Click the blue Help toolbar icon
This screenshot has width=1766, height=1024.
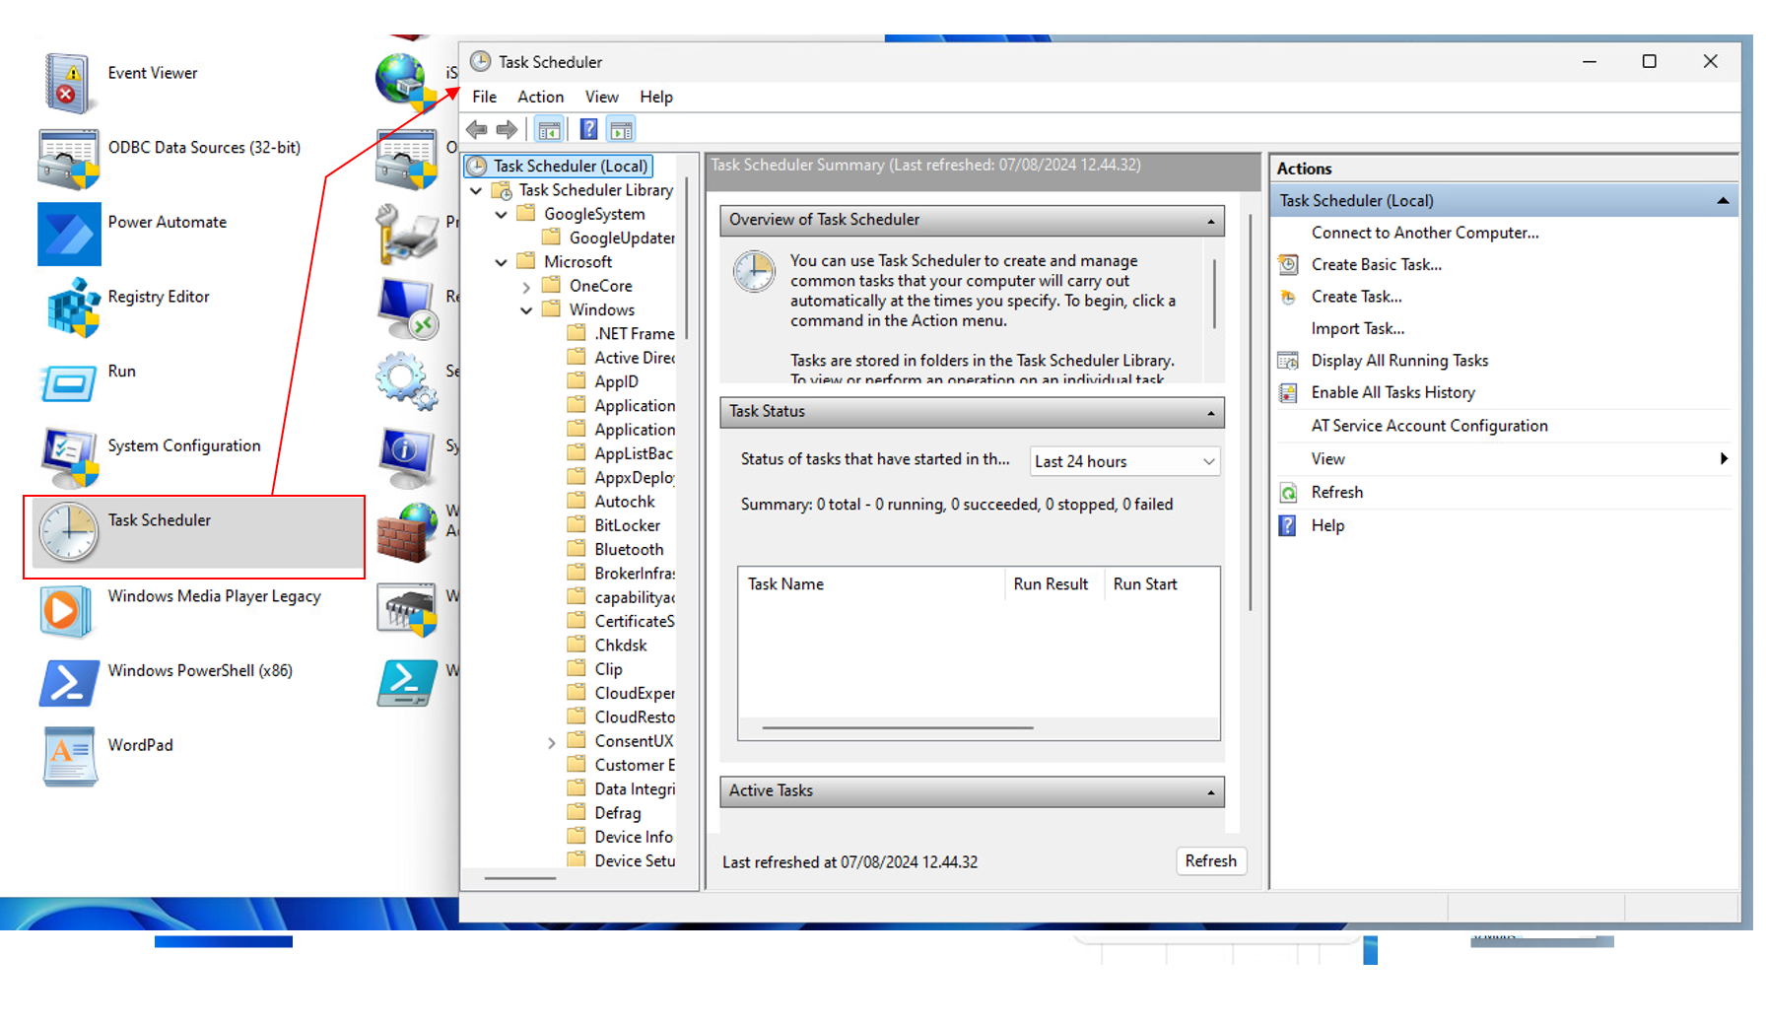[x=588, y=129]
